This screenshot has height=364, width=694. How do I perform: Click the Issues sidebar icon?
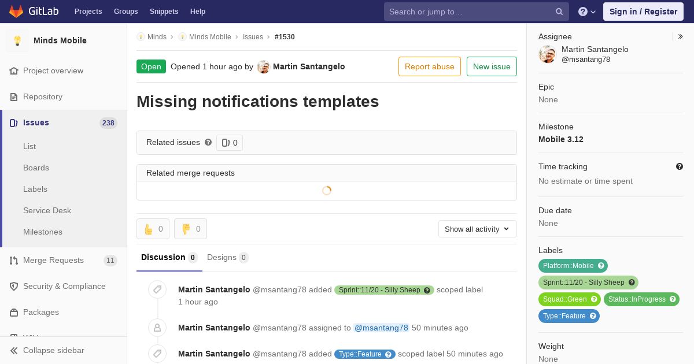(x=14, y=123)
